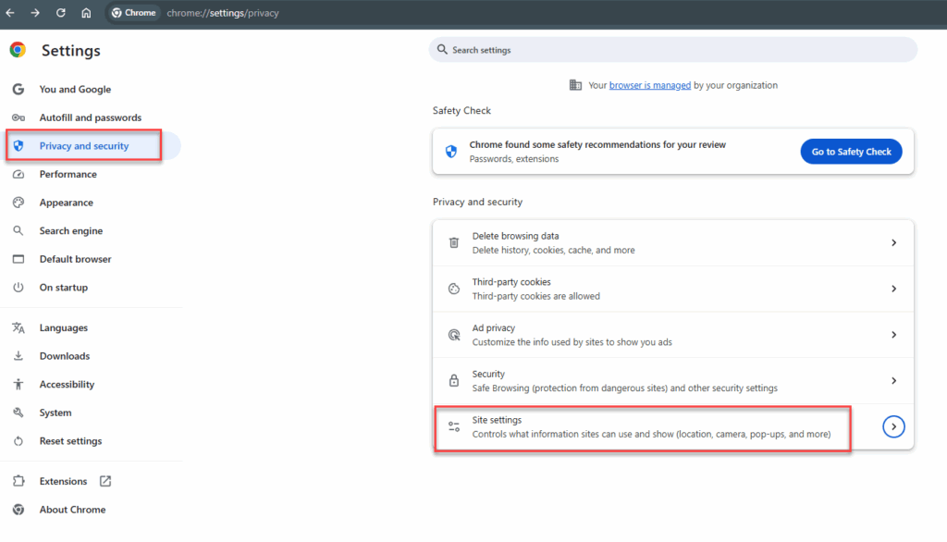The width and height of the screenshot is (947, 542).
Task: Click the browser back arrow icon
Action: click(x=10, y=13)
